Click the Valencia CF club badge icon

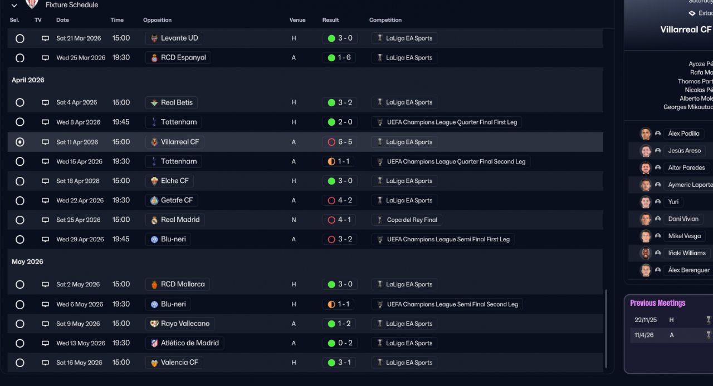point(154,363)
